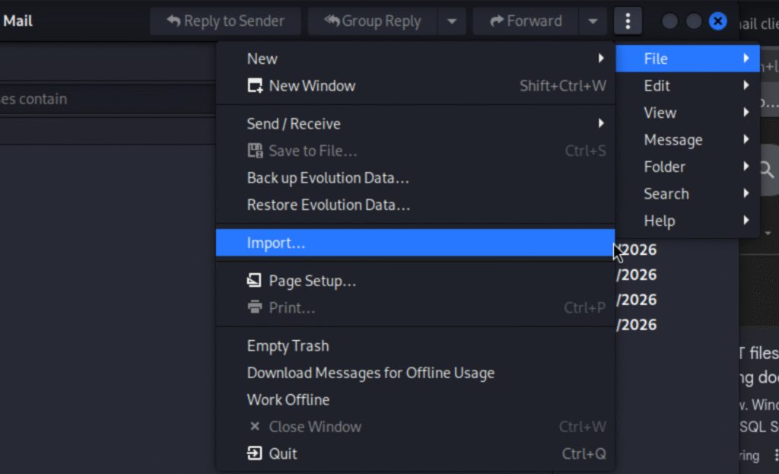Choose Back up Evolution Data…

pos(328,178)
